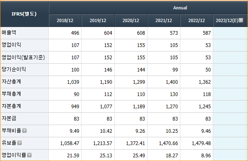Click the 자본총계 row label
248x161 pixels.
11,106
